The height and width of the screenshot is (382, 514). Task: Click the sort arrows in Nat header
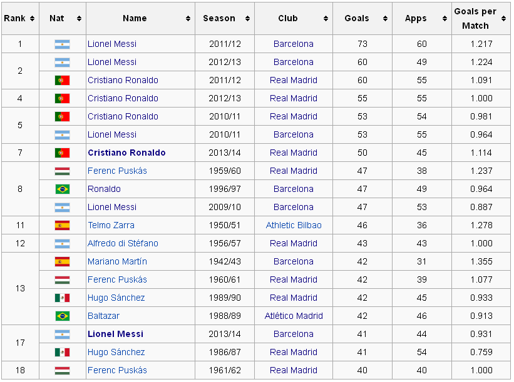click(x=79, y=19)
